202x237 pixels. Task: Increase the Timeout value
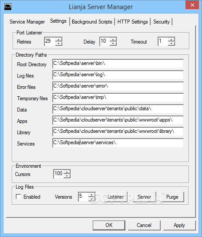(172, 39)
